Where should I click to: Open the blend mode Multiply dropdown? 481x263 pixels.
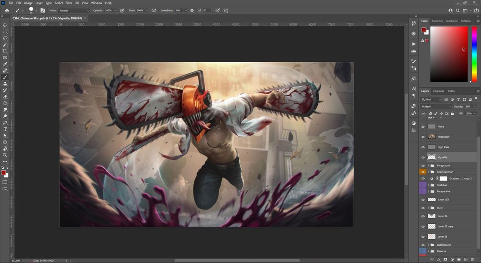[x=436, y=106]
